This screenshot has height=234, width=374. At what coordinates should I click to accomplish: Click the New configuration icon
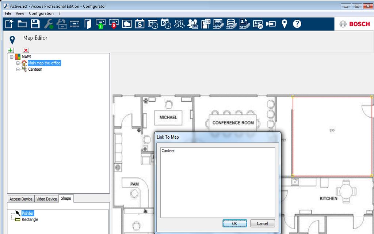pyautogui.click(x=9, y=24)
